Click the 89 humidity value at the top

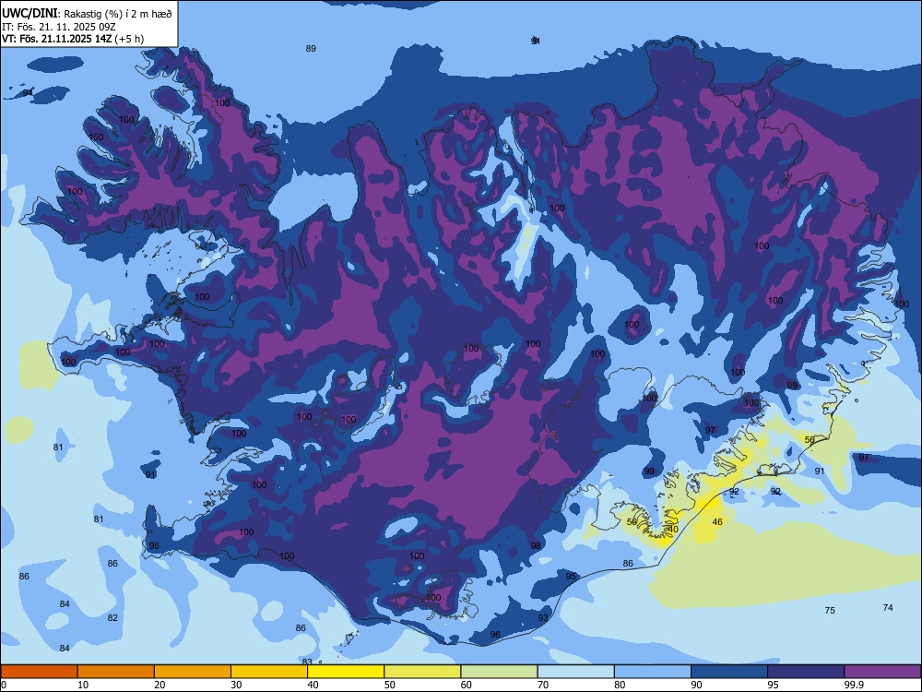point(311,49)
